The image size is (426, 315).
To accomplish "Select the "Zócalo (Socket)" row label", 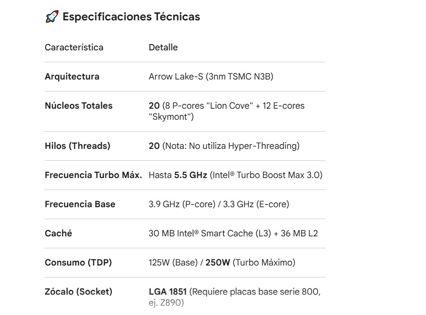I will tap(78, 292).
